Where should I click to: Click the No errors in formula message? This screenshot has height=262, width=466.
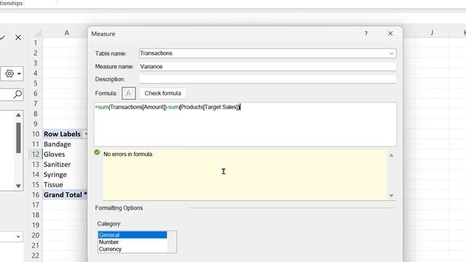[x=128, y=154]
